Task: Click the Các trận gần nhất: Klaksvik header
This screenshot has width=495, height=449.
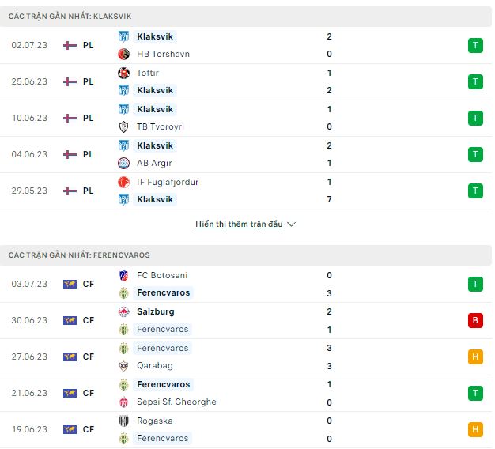Action: point(246,17)
